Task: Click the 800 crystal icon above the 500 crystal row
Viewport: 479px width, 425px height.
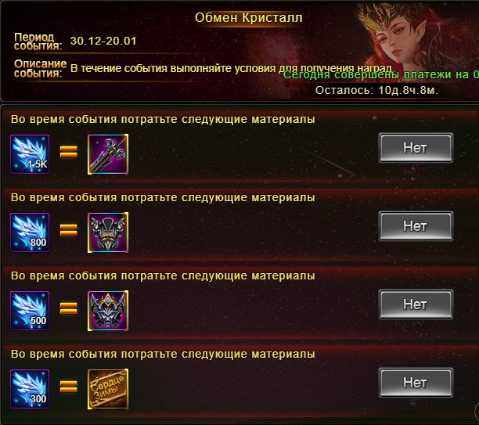Action: (x=30, y=232)
